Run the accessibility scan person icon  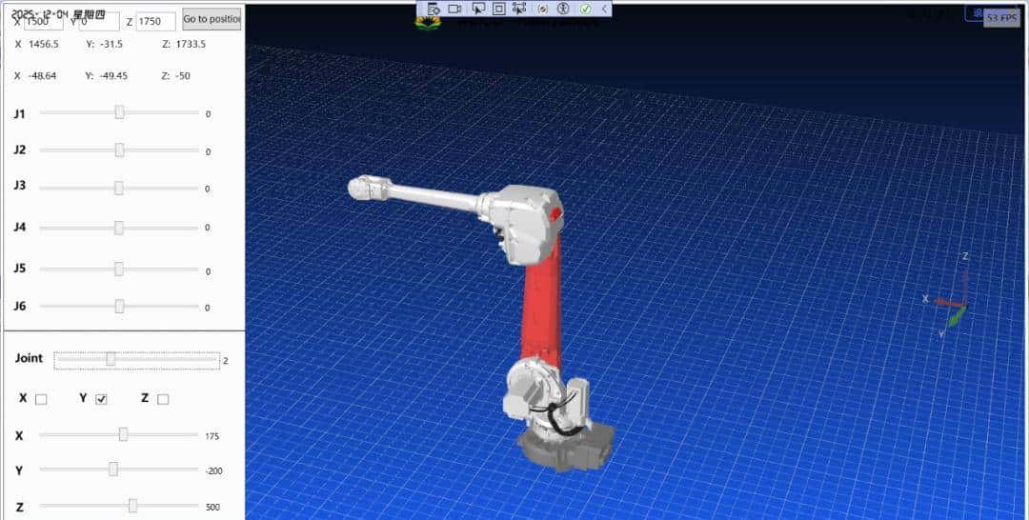(x=563, y=9)
